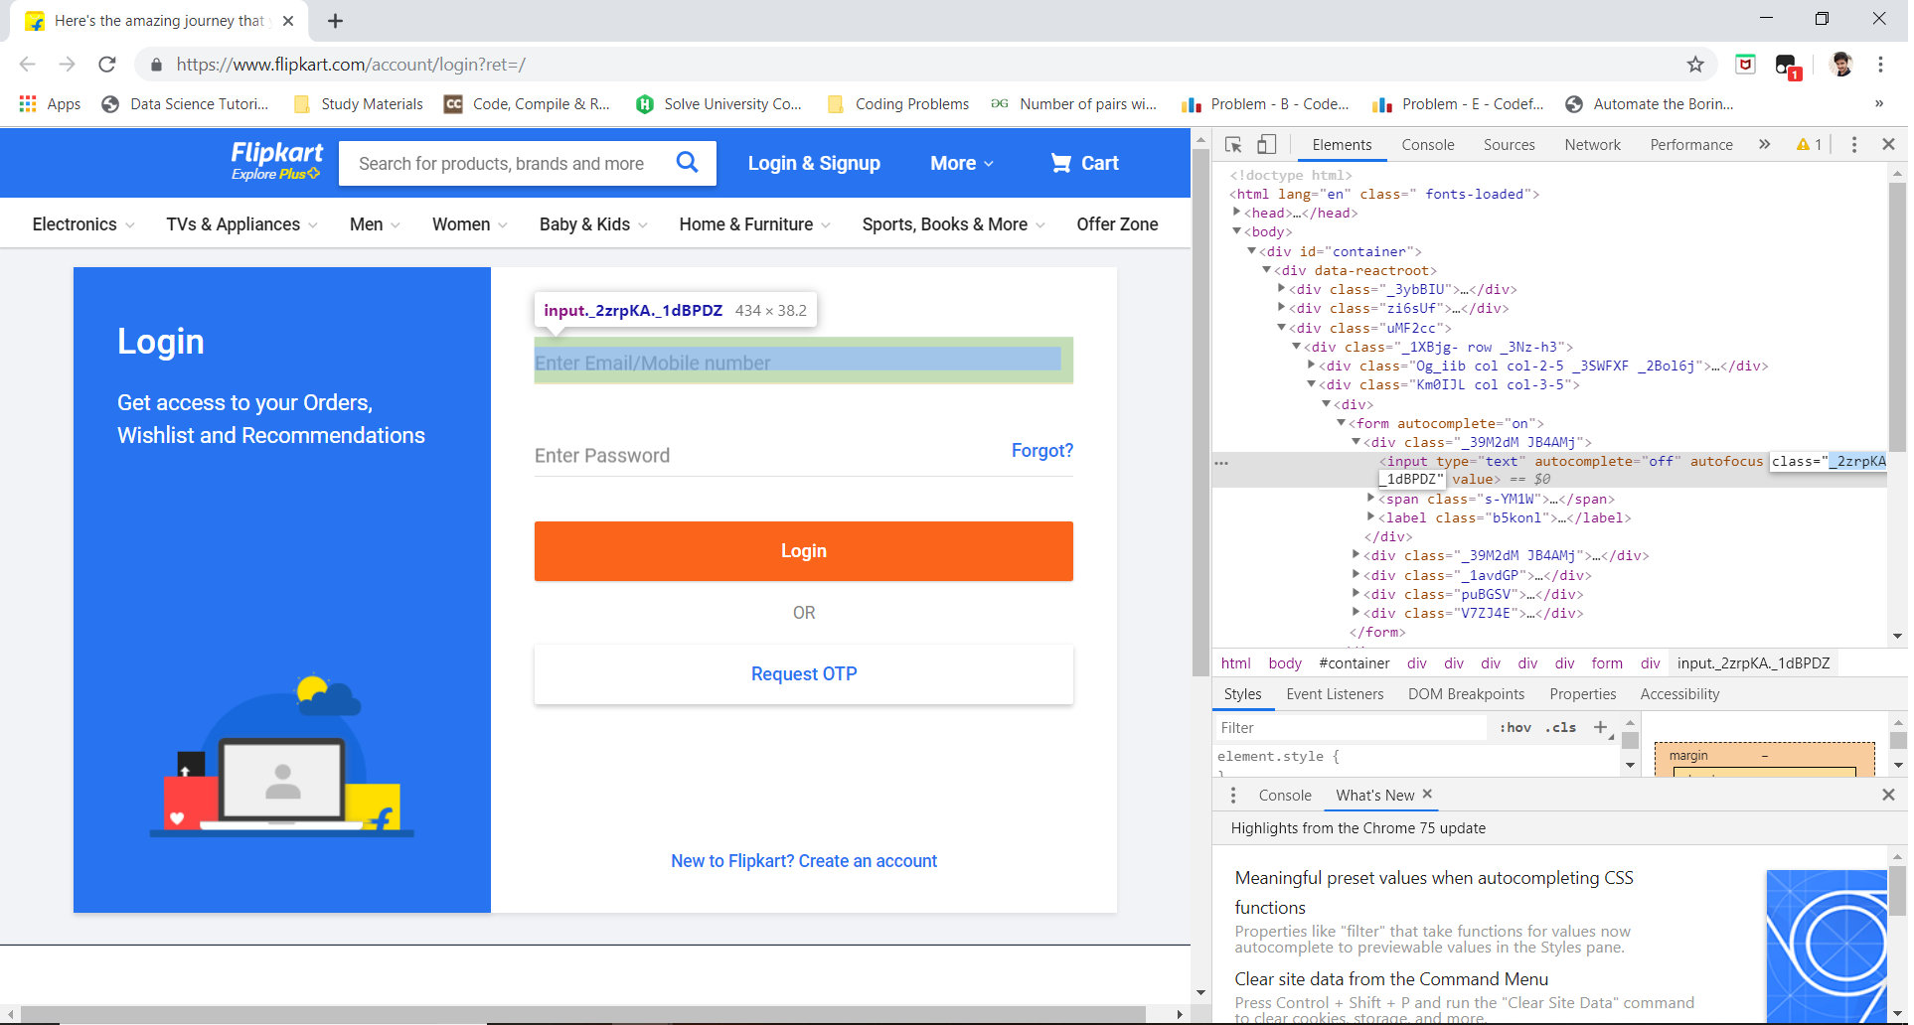Open the Cart
Screen dimensions: 1914x1025
tap(1085, 163)
